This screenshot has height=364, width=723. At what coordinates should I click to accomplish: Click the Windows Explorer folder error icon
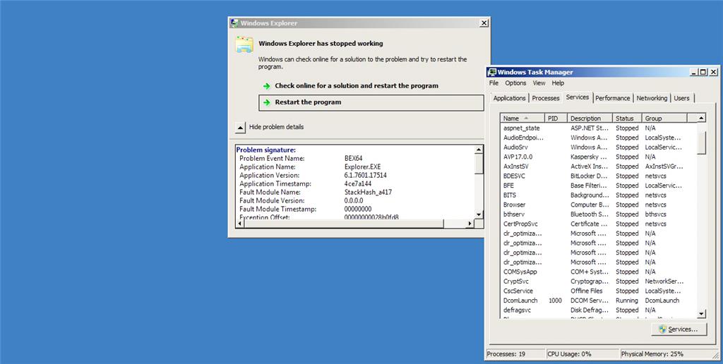(244, 44)
